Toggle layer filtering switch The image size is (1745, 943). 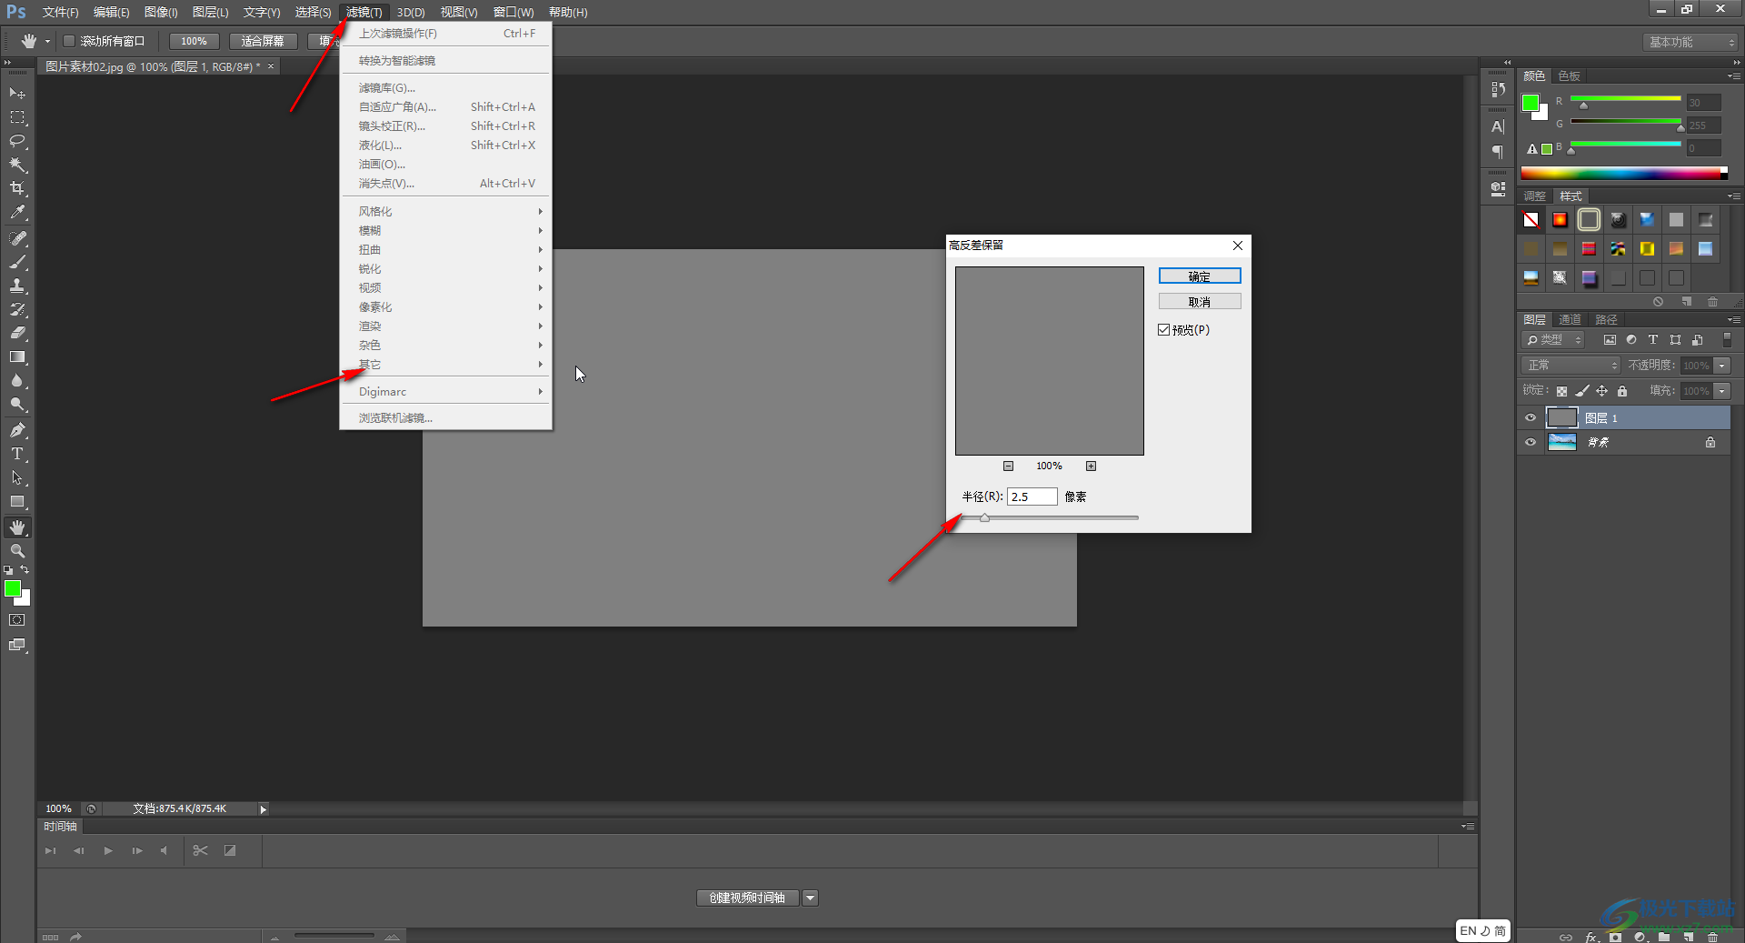(x=1728, y=340)
